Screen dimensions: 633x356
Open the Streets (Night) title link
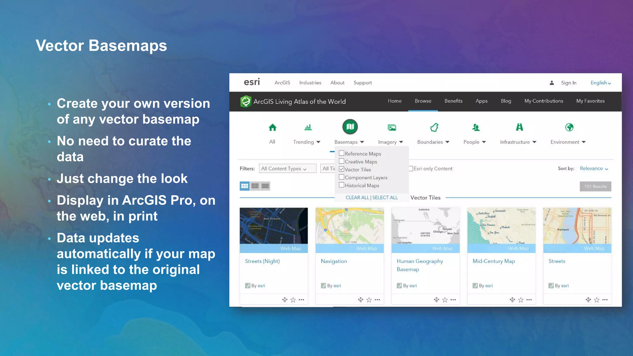(262, 261)
